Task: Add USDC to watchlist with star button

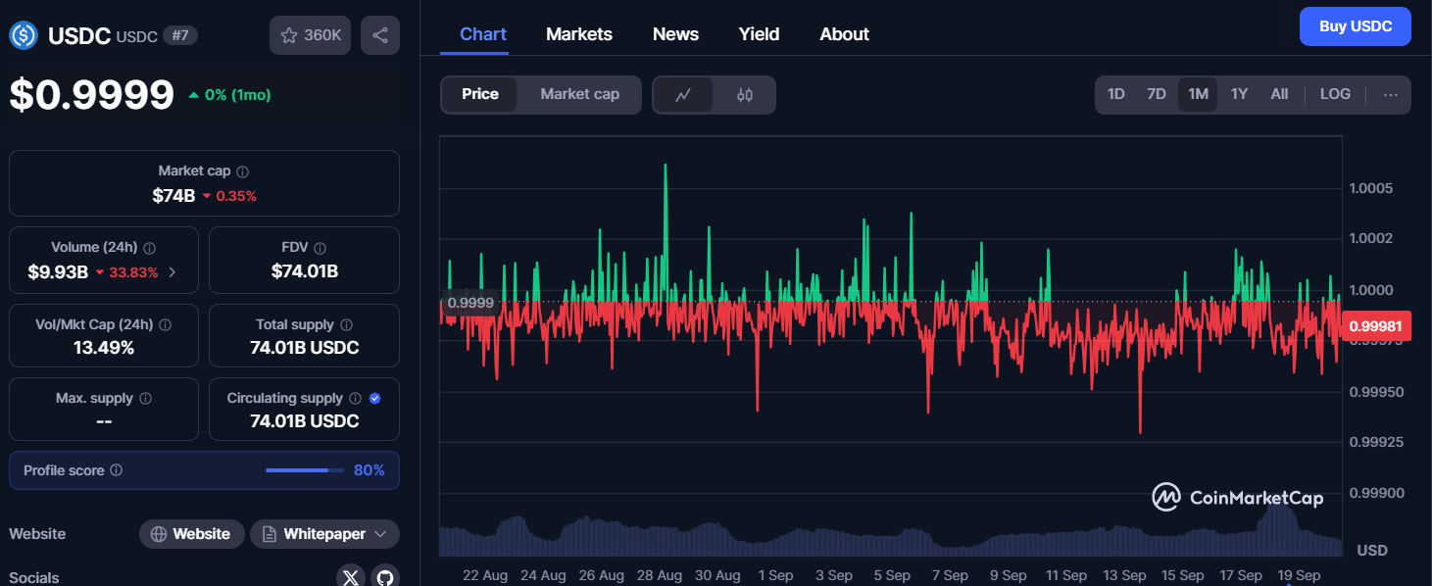Action: 310,35
